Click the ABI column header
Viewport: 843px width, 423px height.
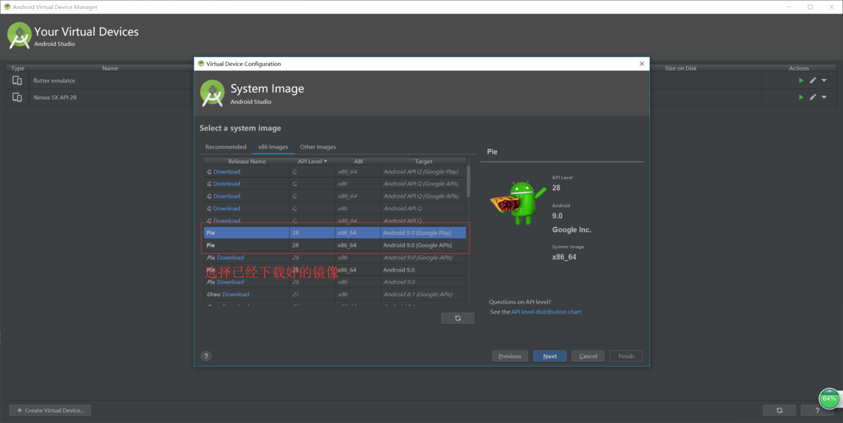pos(358,162)
